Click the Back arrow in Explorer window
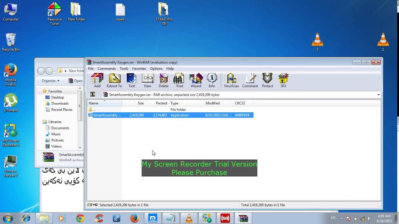The image size is (399, 224). [41, 71]
